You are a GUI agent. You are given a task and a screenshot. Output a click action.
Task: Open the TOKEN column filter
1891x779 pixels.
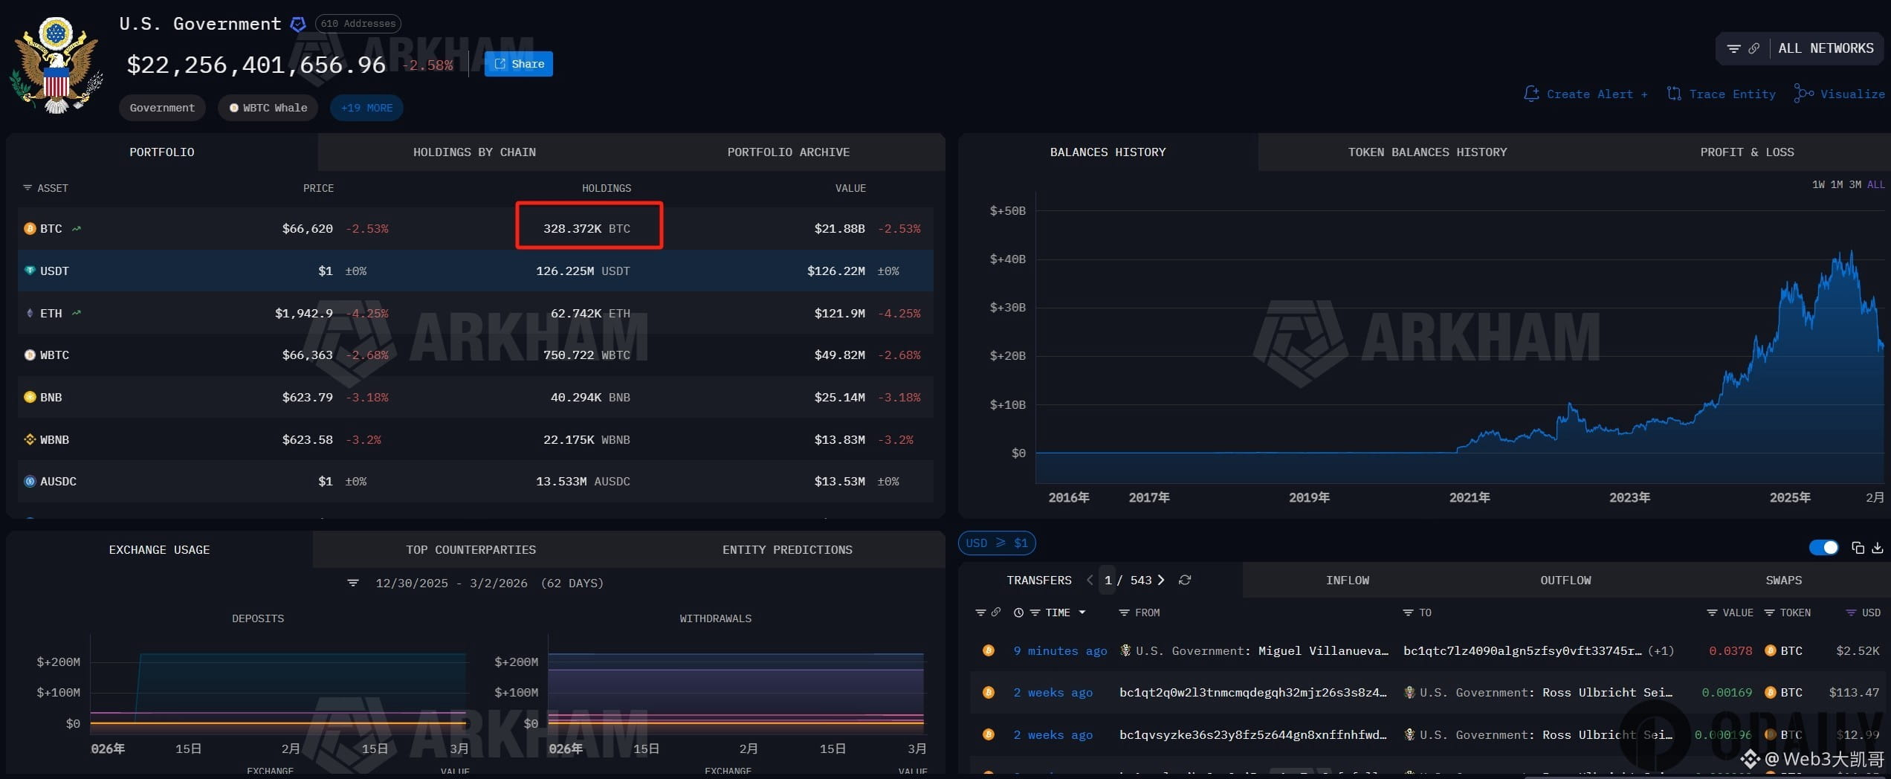[1770, 613]
